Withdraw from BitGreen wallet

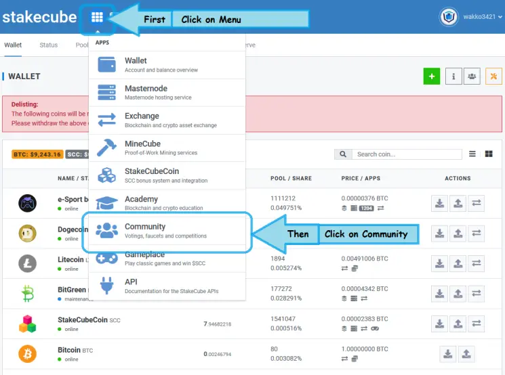point(458,294)
